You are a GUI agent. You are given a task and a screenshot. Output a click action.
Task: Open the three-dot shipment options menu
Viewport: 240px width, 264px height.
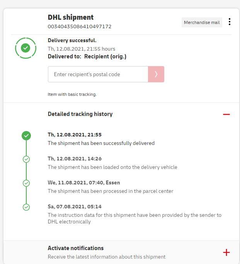point(230,22)
